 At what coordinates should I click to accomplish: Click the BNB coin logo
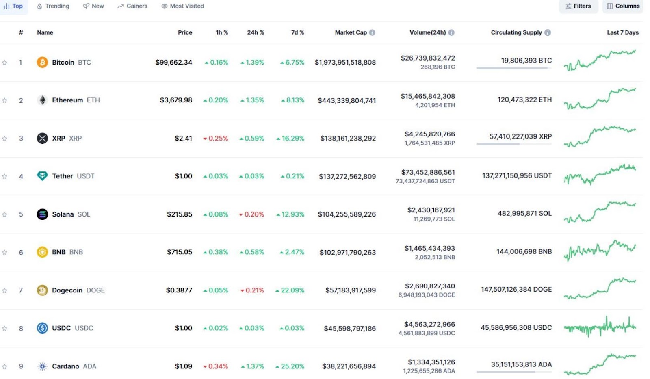42,252
